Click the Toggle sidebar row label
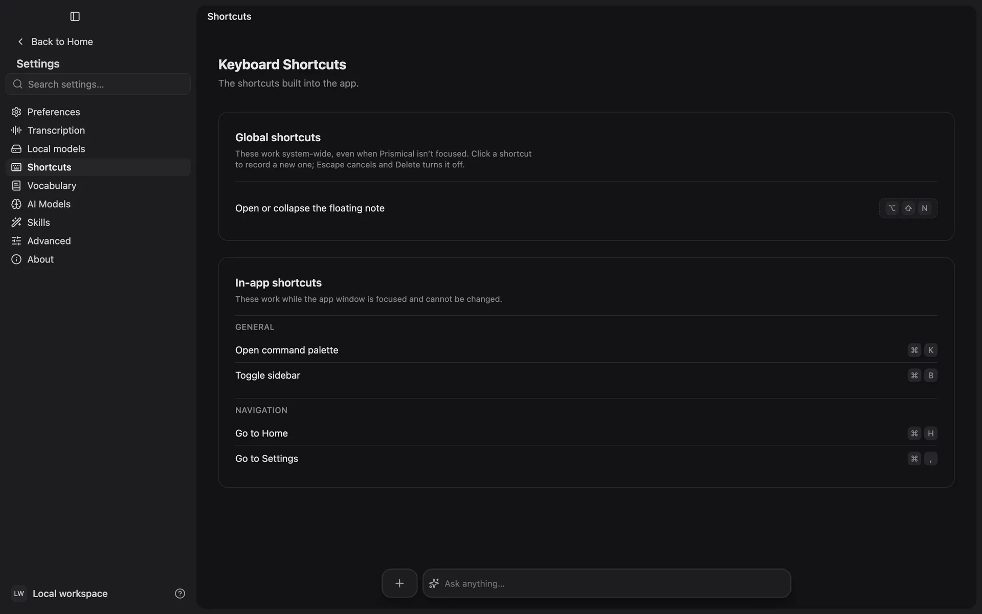982x614 pixels. 267,375
